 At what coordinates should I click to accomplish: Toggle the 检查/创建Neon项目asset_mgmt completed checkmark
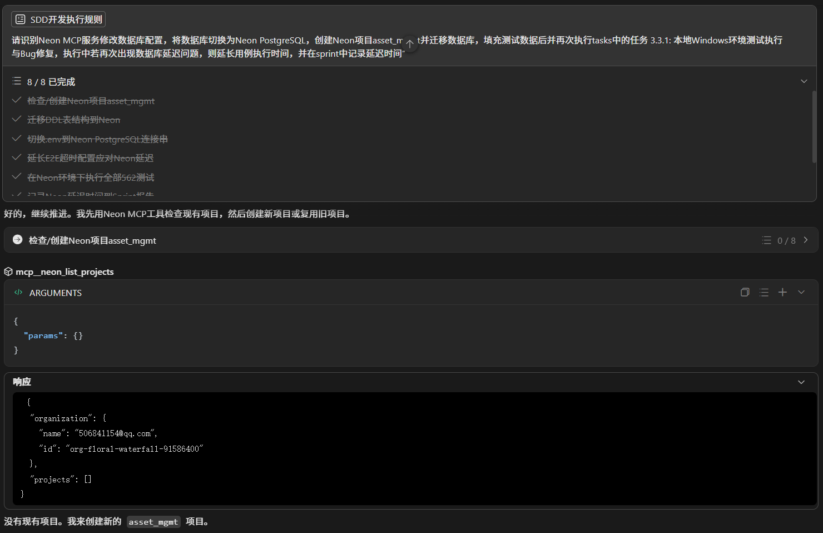tap(17, 100)
